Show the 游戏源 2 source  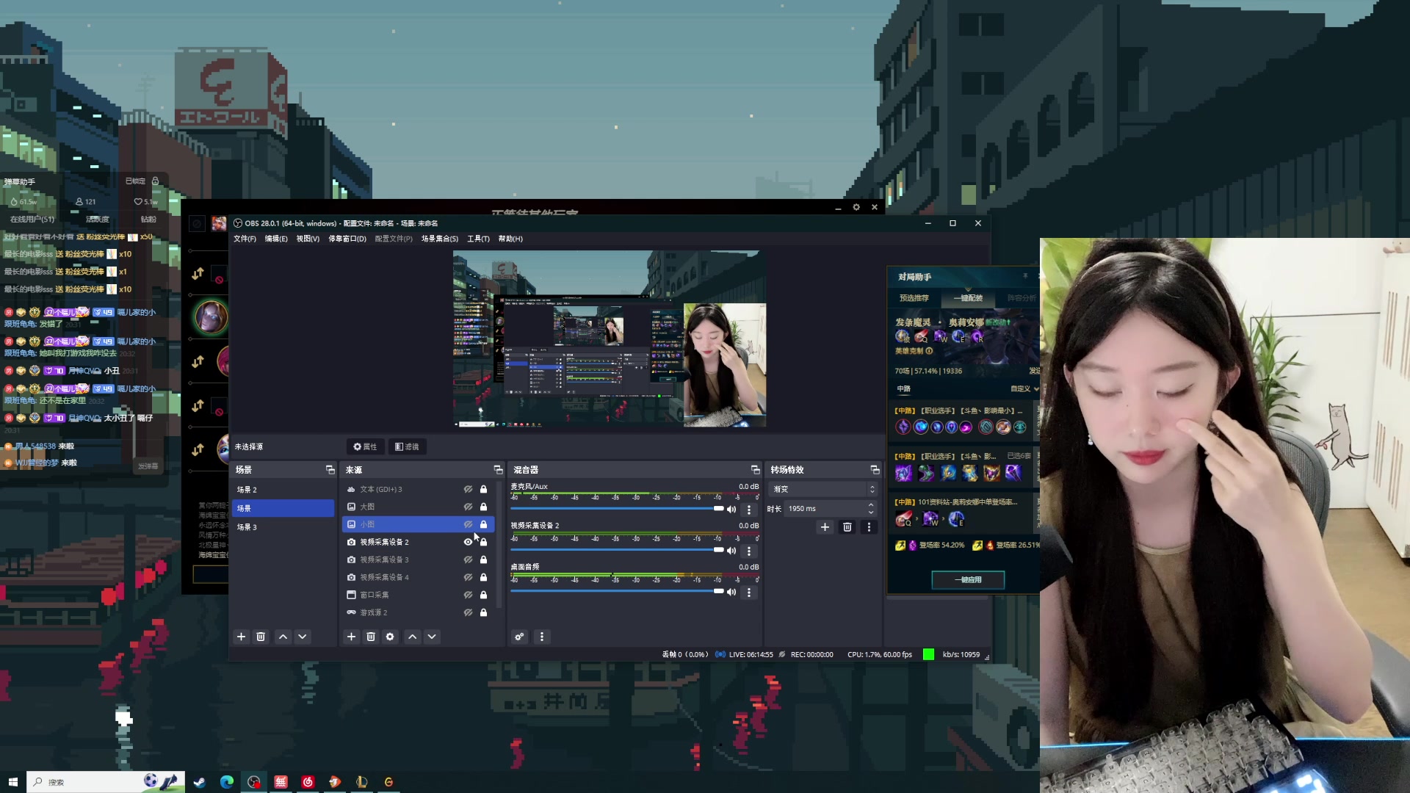(468, 612)
